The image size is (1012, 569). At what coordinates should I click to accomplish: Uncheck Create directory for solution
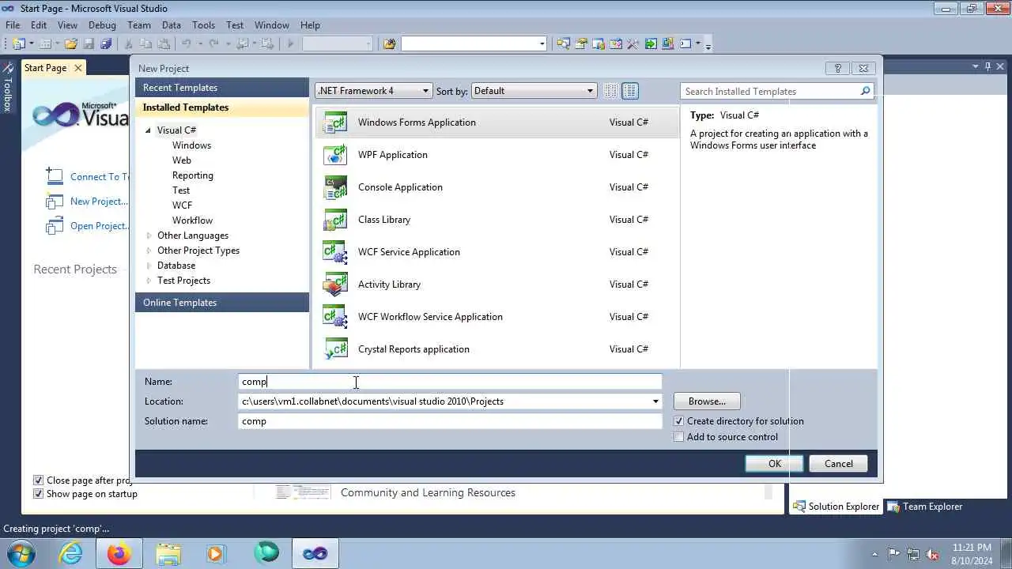[x=678, y=421]
